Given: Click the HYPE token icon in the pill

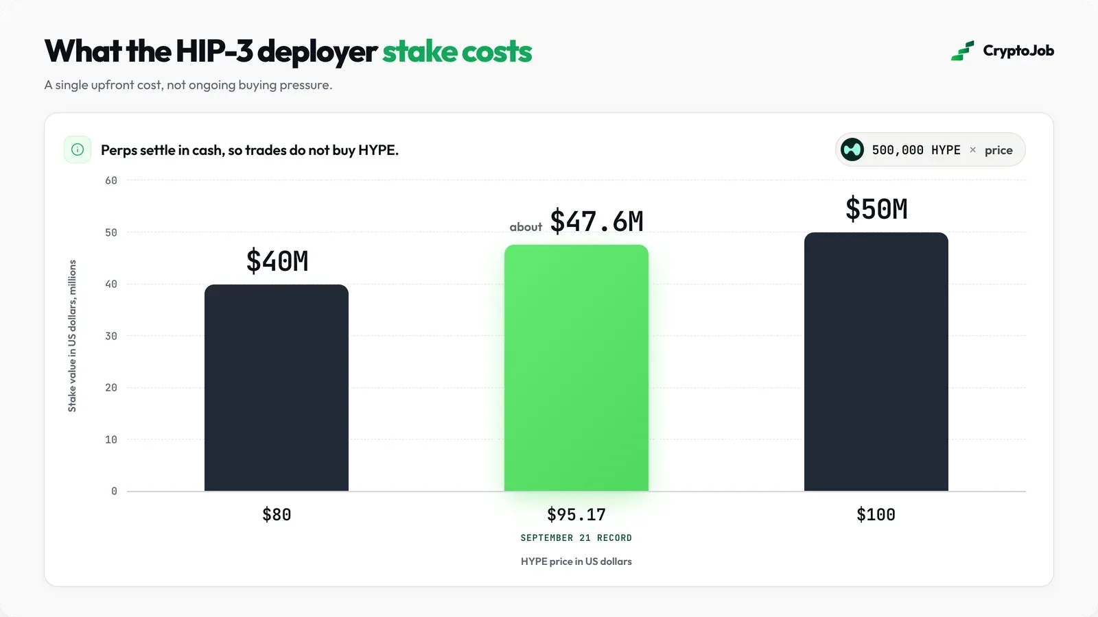Looking at the screenshot, I should click(x=852, y=149).
